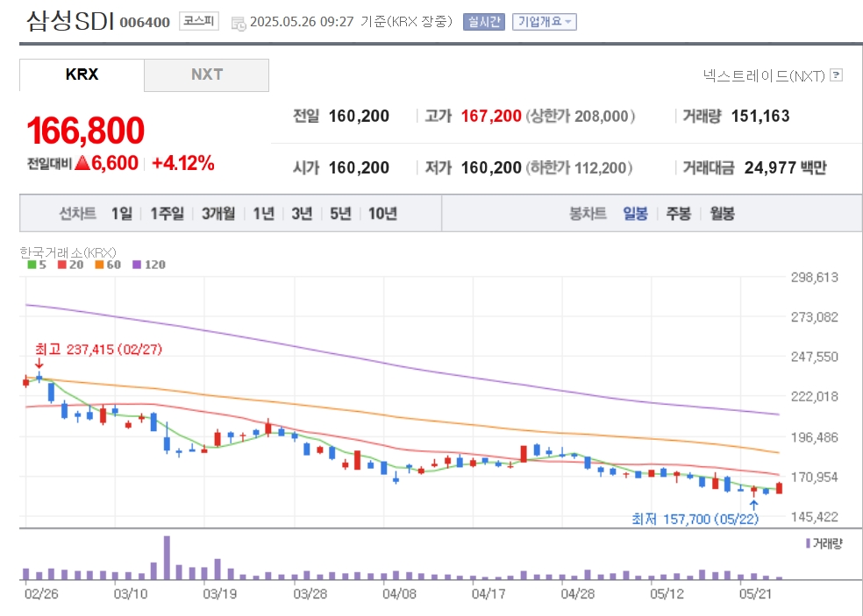Click the timestamp 2025.05.26 09:27
Screen dimensions: 863x616
[302, 22]
